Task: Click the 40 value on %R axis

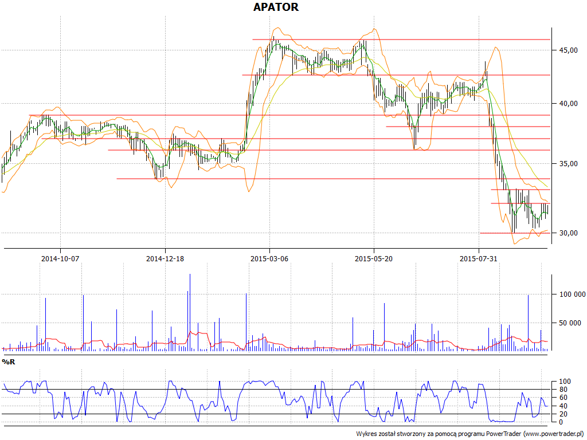Action: coord(563,406)
